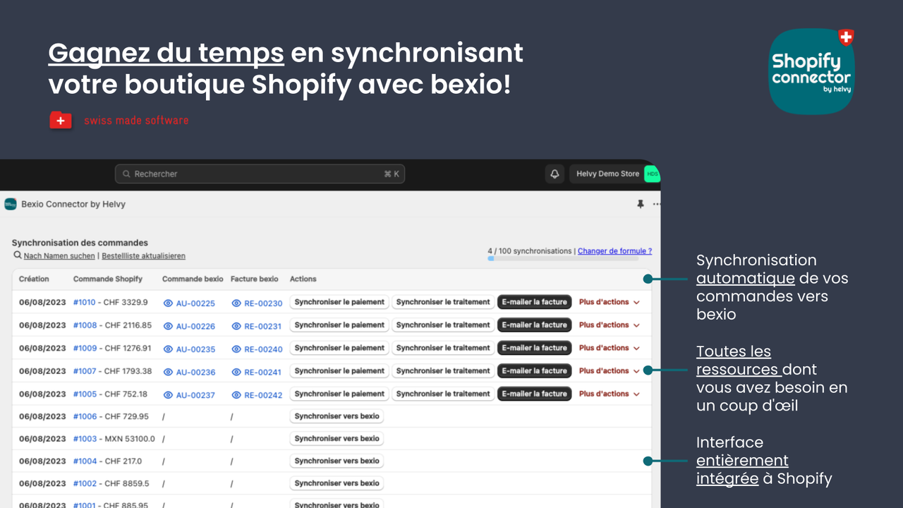Screen dimensions: 903x508
Task: Click Bestellliste aktualisieren link
Action: [x=144, y=256]
